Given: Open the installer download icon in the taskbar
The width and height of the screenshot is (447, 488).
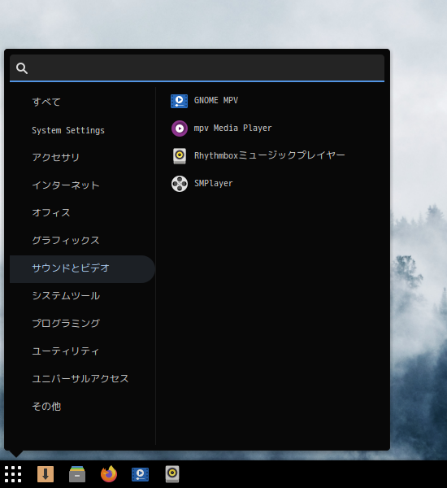Looking at the screenshot, I should click(x=46, y=474).
